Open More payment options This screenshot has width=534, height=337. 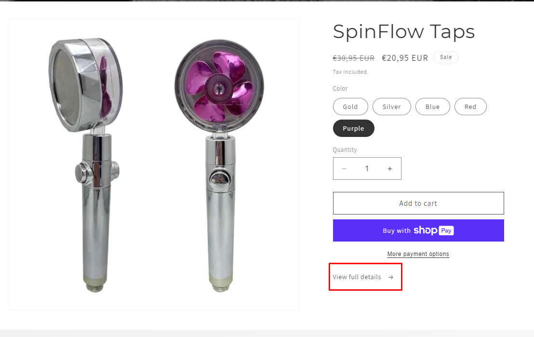coord(418,254)
